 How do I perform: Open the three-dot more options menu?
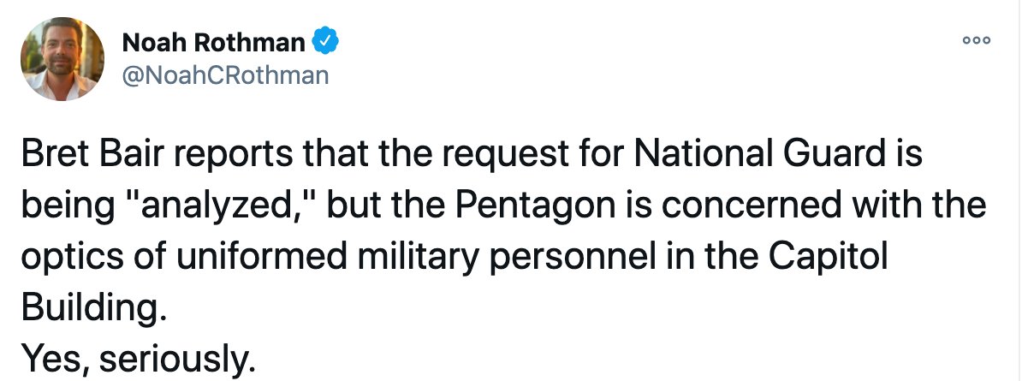tap(977, 40)
